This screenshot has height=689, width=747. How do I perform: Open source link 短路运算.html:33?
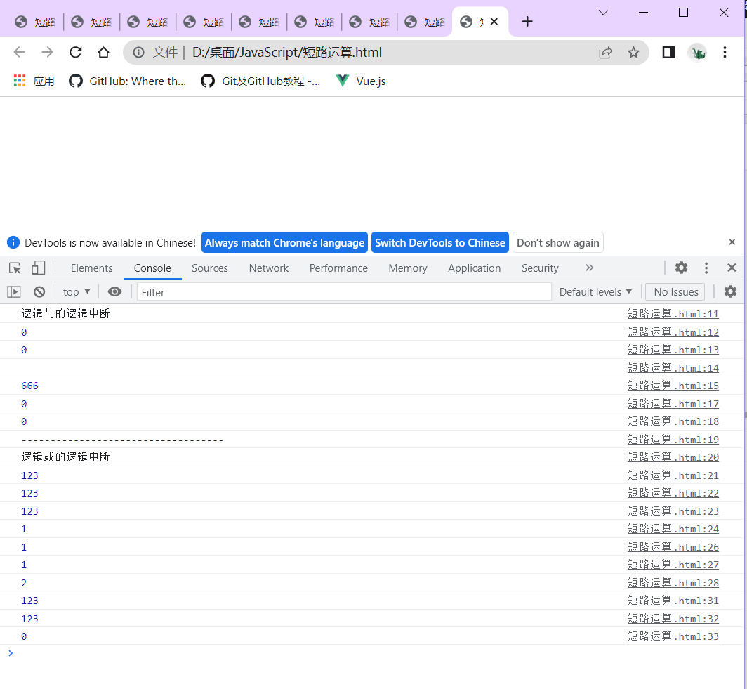673,636
